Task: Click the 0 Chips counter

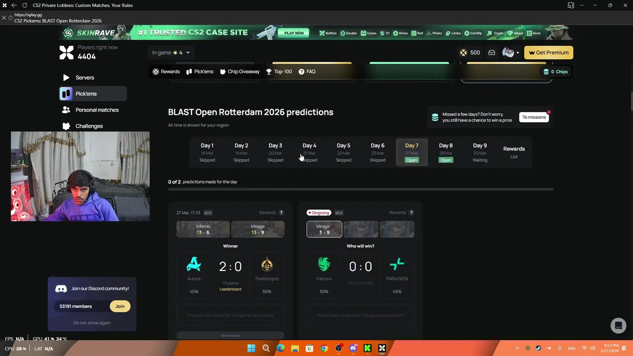Action: 555,72
